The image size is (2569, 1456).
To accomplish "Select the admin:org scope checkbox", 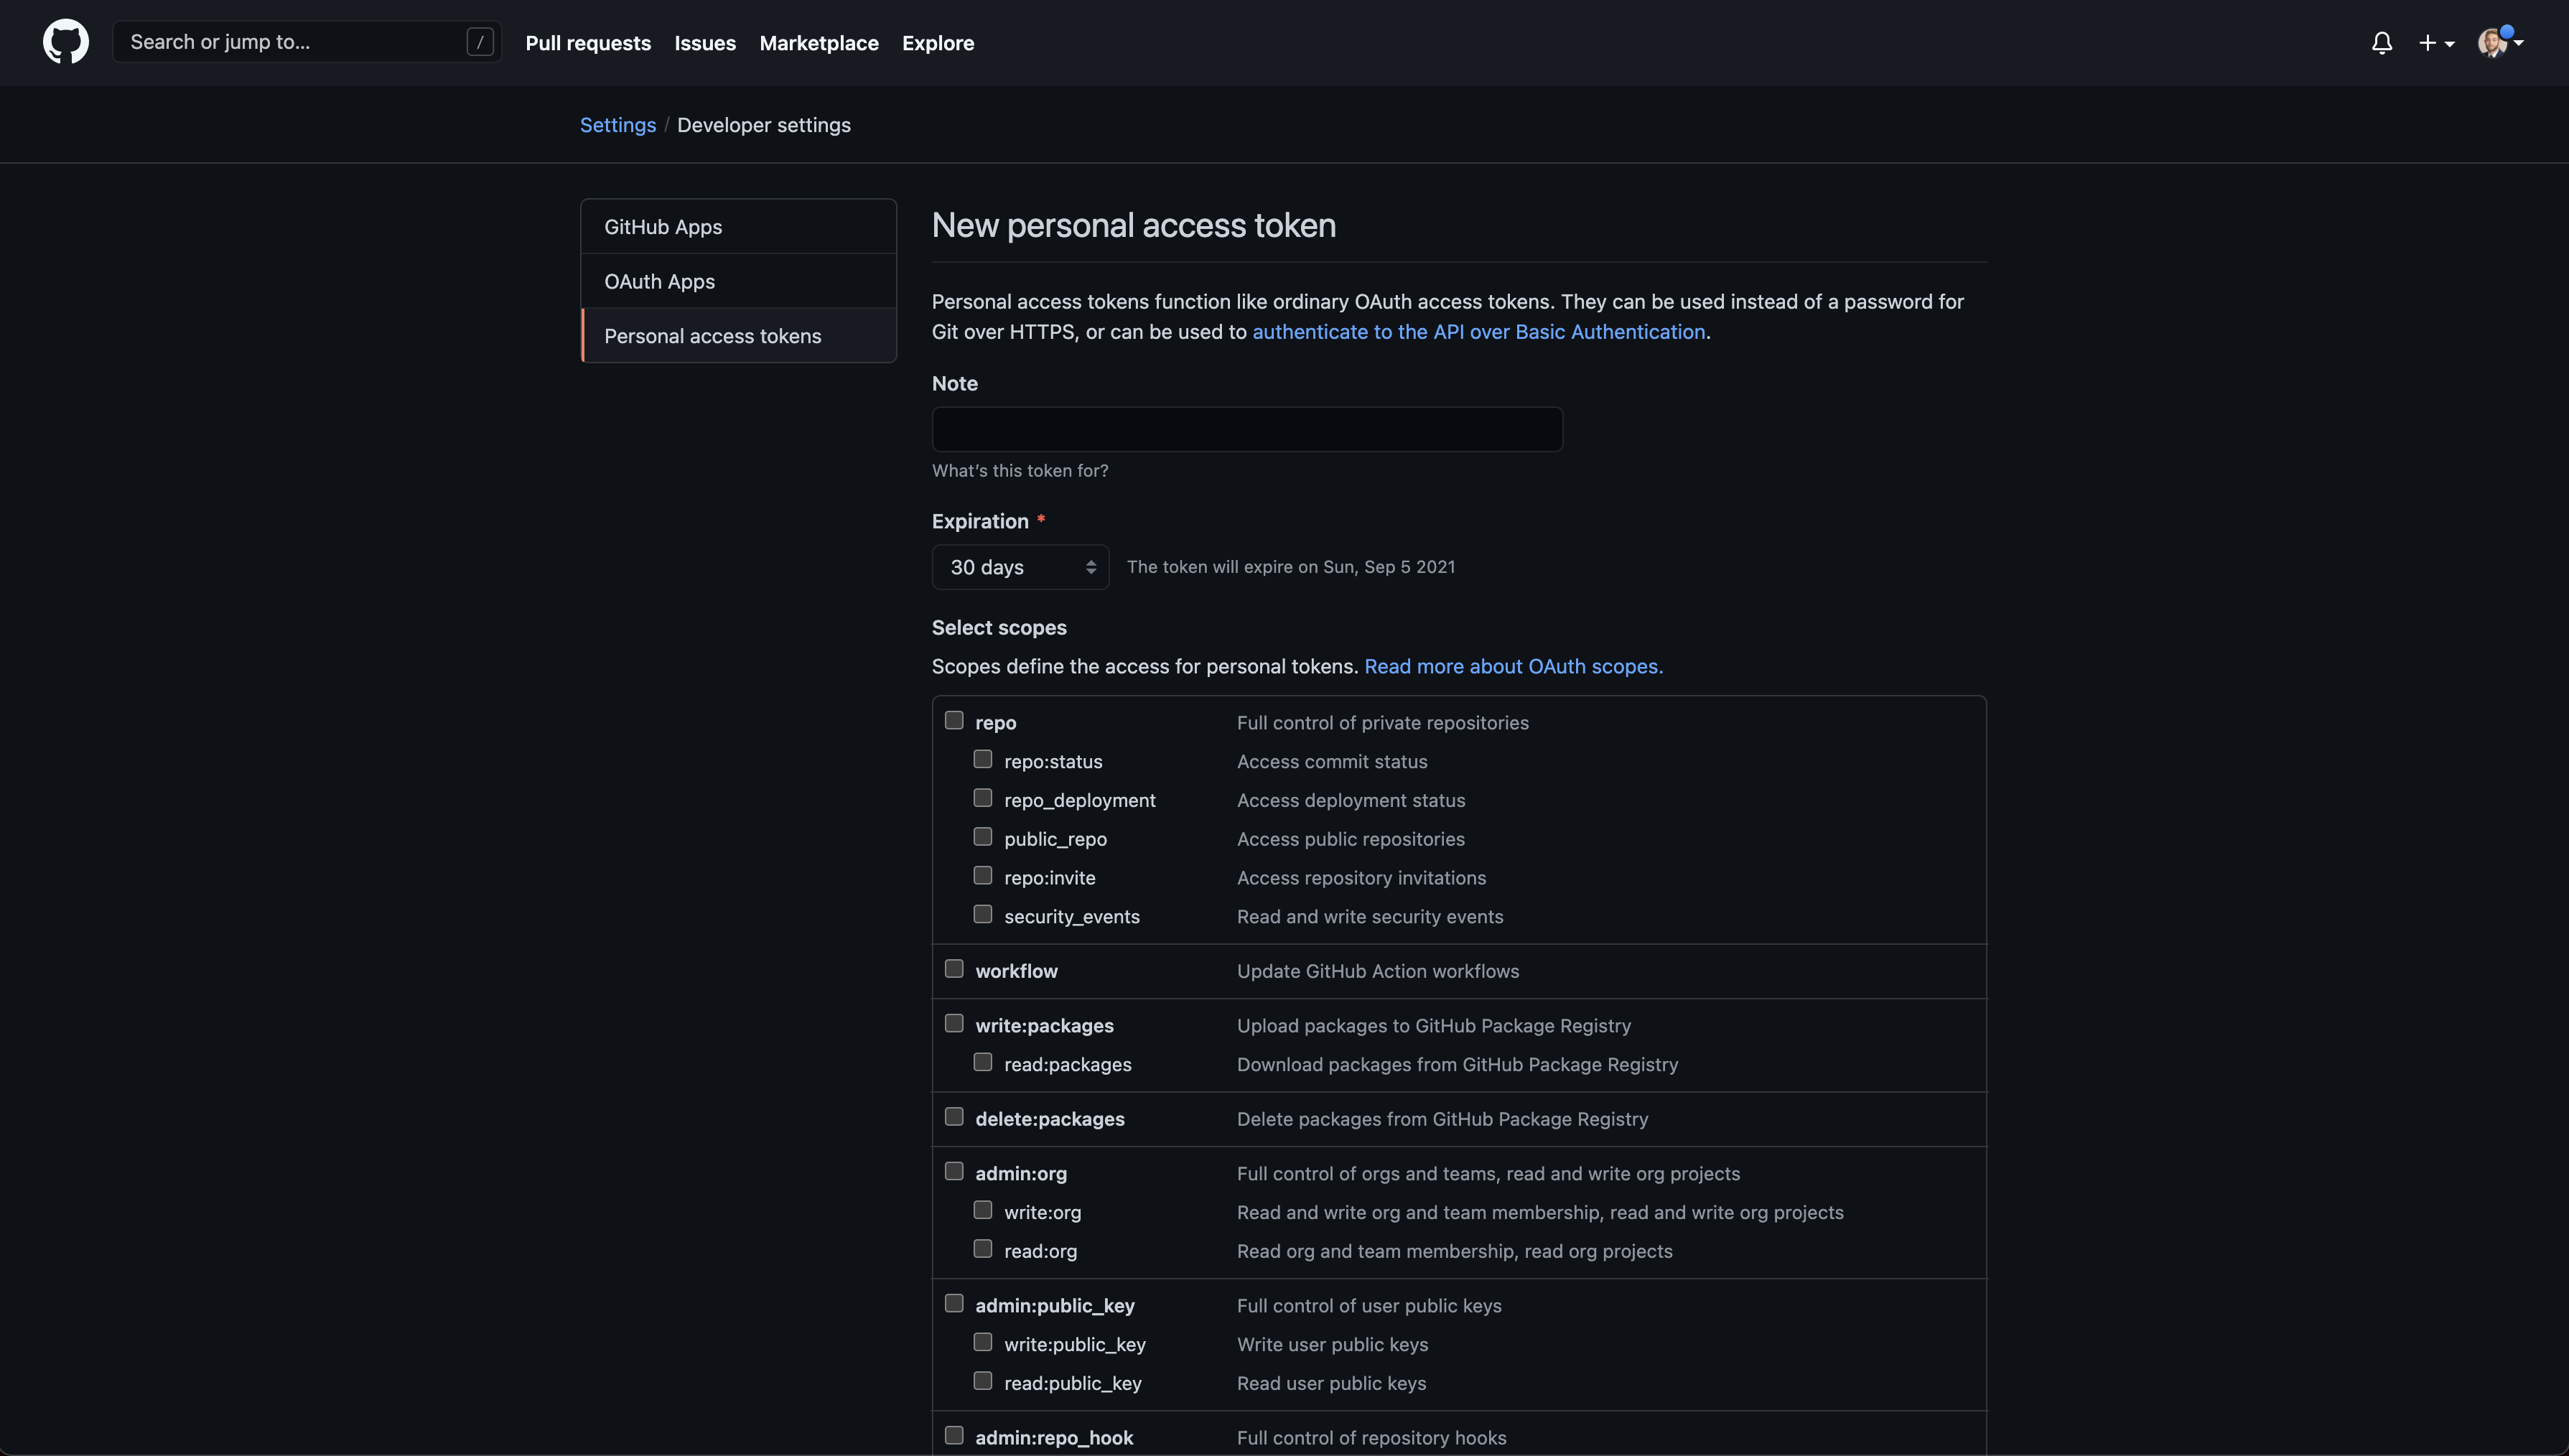I will (954, 1171).
